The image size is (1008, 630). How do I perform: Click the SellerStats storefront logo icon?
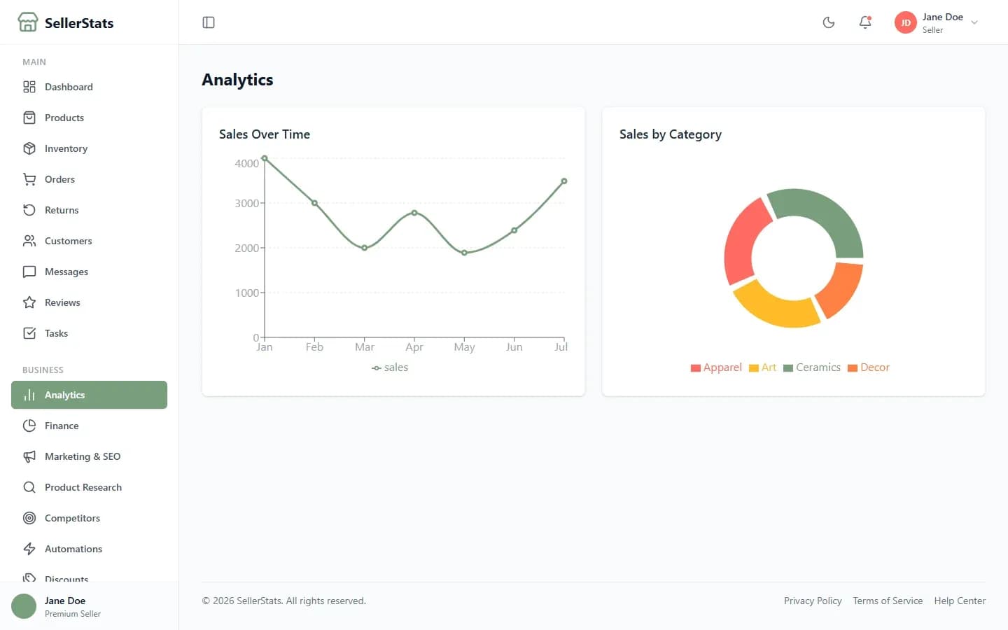click(28, 22)
